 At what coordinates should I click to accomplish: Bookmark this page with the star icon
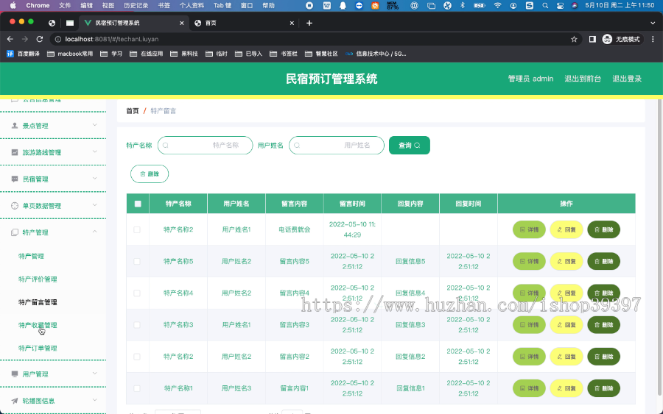(x=574, y=39)
